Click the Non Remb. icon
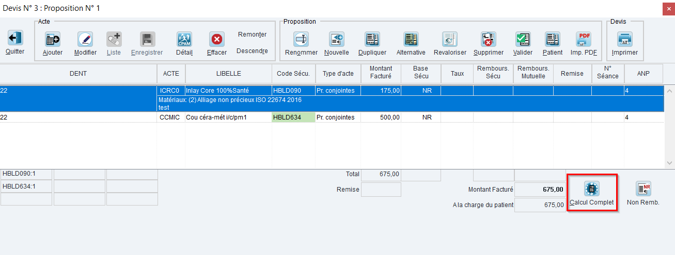The image size is (675, 255). [x=643, y=189]
